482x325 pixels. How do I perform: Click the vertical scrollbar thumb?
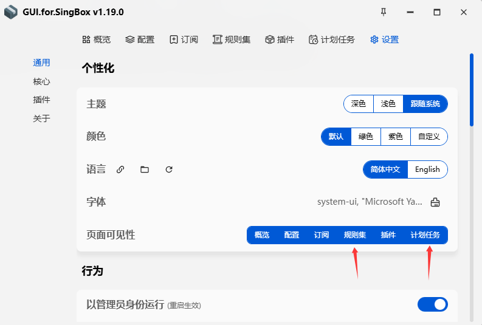[472, 90]
